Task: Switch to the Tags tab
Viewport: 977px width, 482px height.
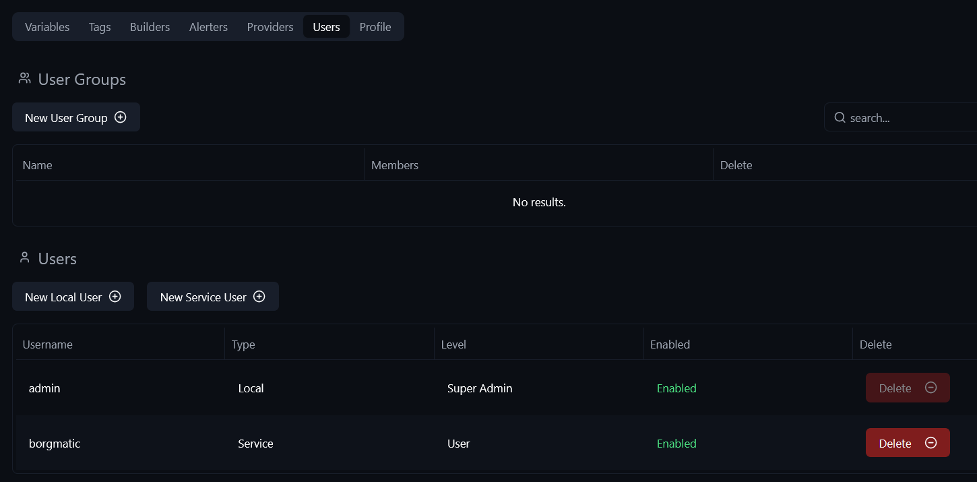Action: pos(100,27)
